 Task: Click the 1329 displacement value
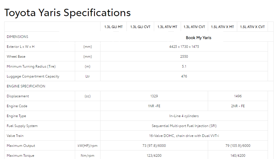[154, 96]
